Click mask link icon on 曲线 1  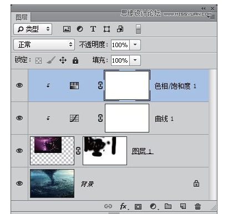click(100, 118)
